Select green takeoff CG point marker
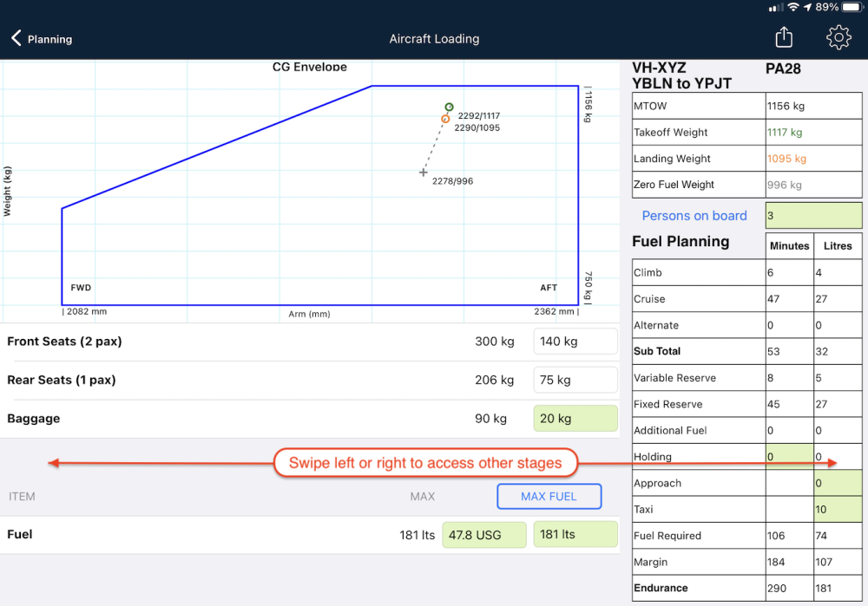Image resolution: width=868 pixels, height=606 pixels. [449, 107]
